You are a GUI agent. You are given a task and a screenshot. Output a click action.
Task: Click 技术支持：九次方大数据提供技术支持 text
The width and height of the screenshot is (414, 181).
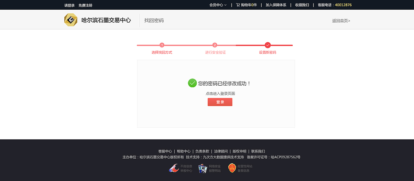pos(215,157)
